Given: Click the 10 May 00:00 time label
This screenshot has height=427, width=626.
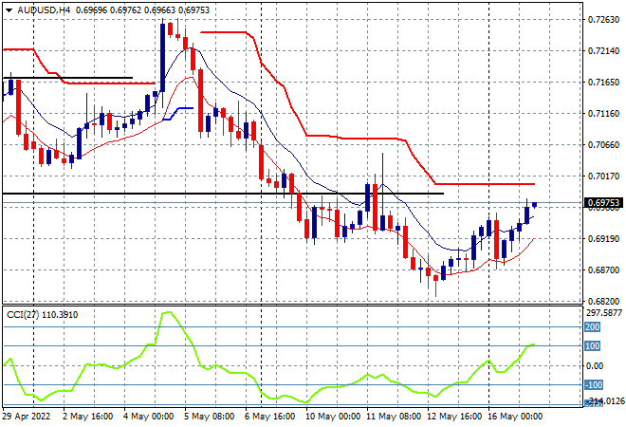Looking at the screenshot, I should click(x=333, y=417).
